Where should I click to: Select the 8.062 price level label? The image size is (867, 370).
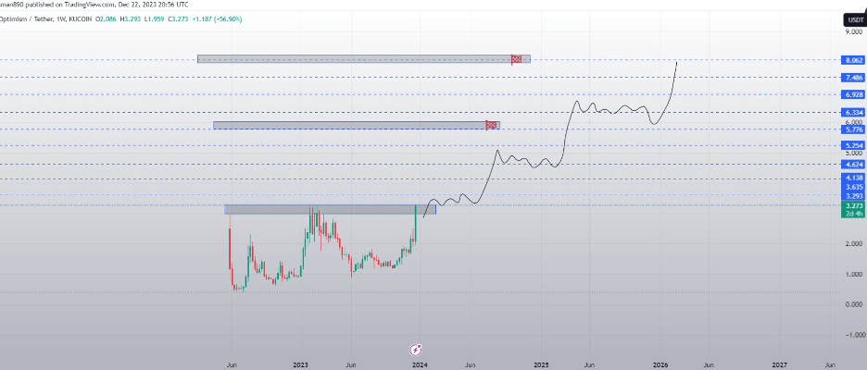pyautogui.click(x=851, y=60)
